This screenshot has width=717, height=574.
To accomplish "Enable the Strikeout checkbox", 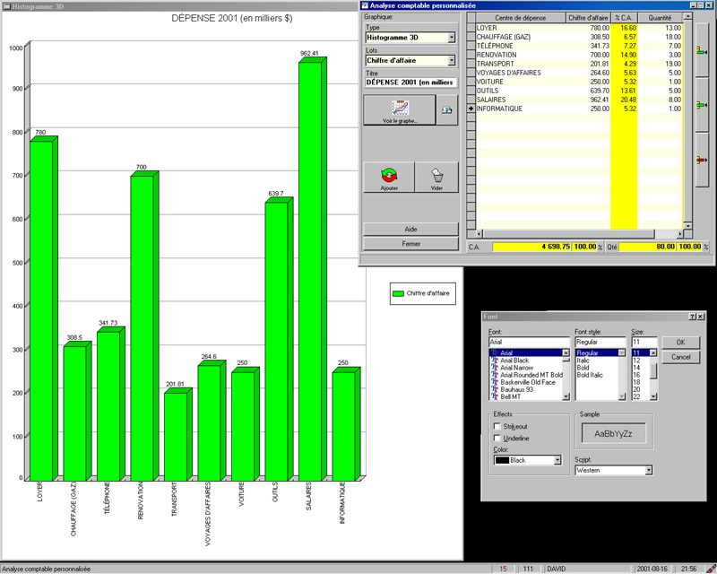I will pyautogui.click(x=497, y=425).
